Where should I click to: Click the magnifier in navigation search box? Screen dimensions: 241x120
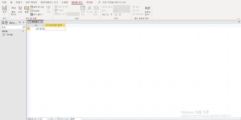point(24,27)
